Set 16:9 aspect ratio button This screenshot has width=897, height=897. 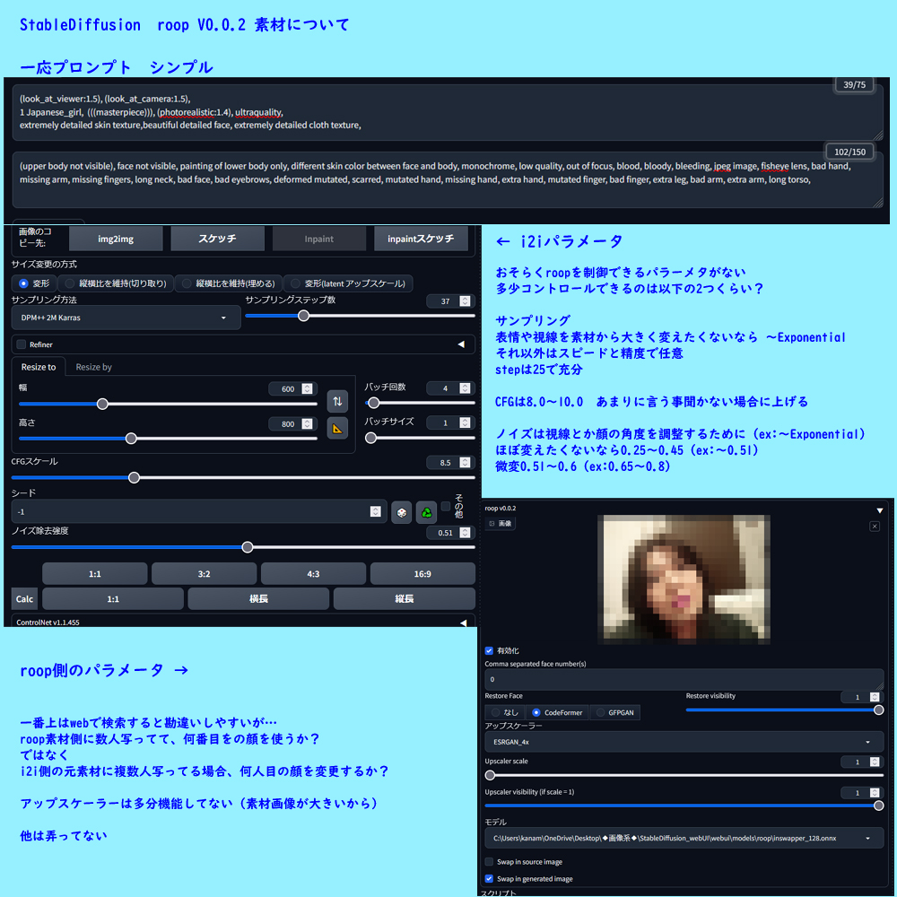422,574
